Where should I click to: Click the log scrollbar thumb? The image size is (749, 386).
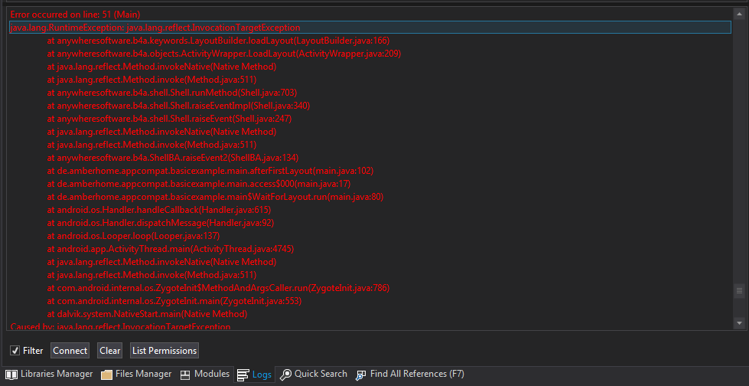[x=739, y=290]
